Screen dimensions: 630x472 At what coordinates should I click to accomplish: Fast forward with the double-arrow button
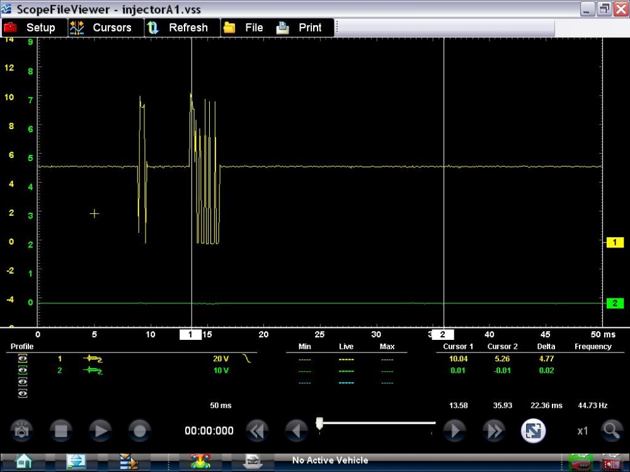click(x=494, y=431)
